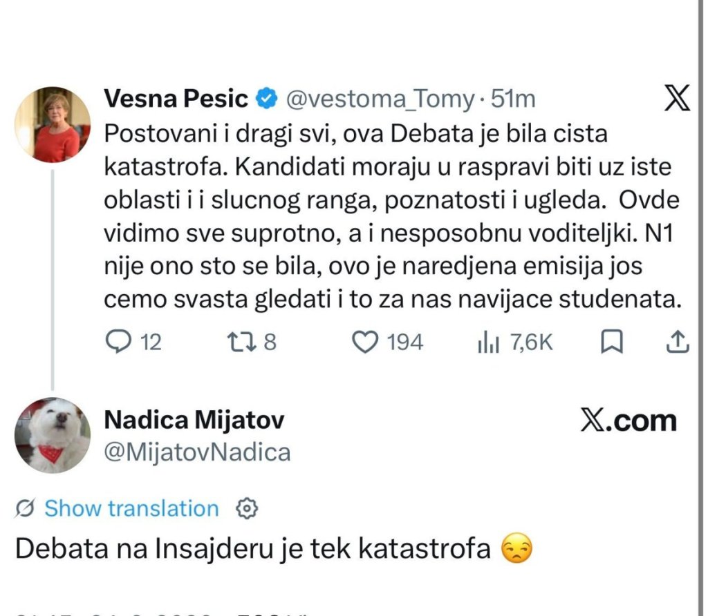
Task: Click the reply speech bubble icon
Action: pyautogui.click(x=118, y=341)
